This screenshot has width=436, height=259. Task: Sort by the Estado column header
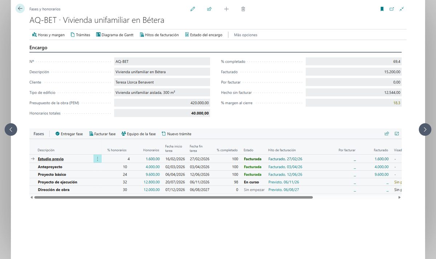249,150
